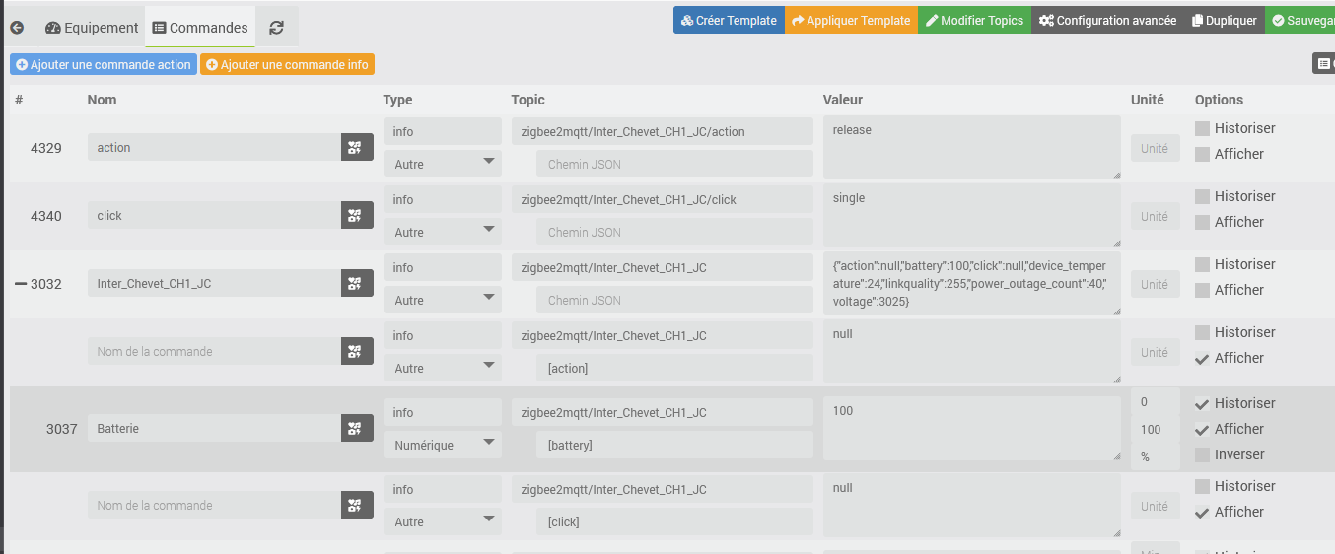Open the Numérique subtype dropdown for Batterie

[x=442, y=445]
